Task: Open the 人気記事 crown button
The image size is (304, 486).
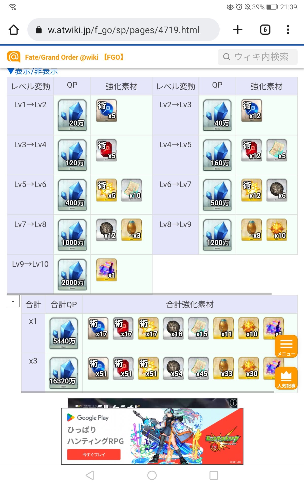Action: 286,378
